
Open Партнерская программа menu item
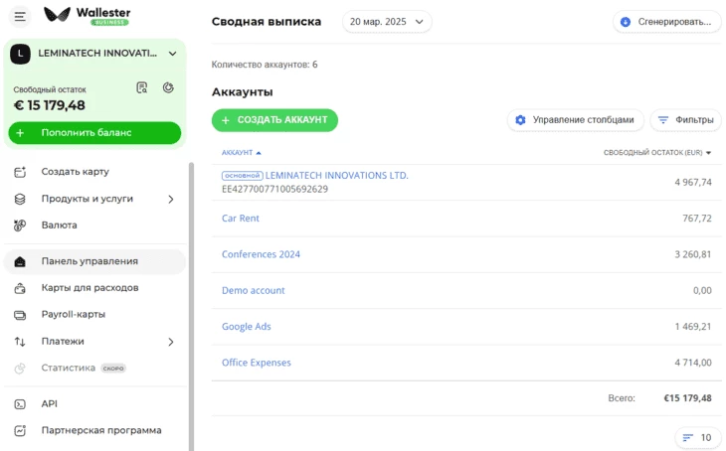pyautogui.click(x=101, y=431)
